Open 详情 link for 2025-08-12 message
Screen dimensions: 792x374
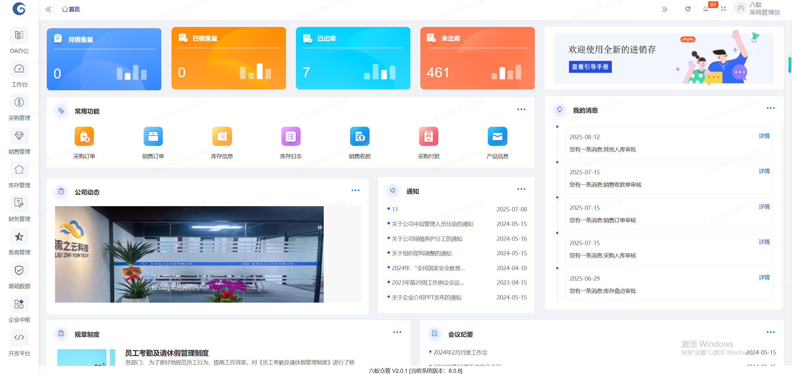coord(764,136)
